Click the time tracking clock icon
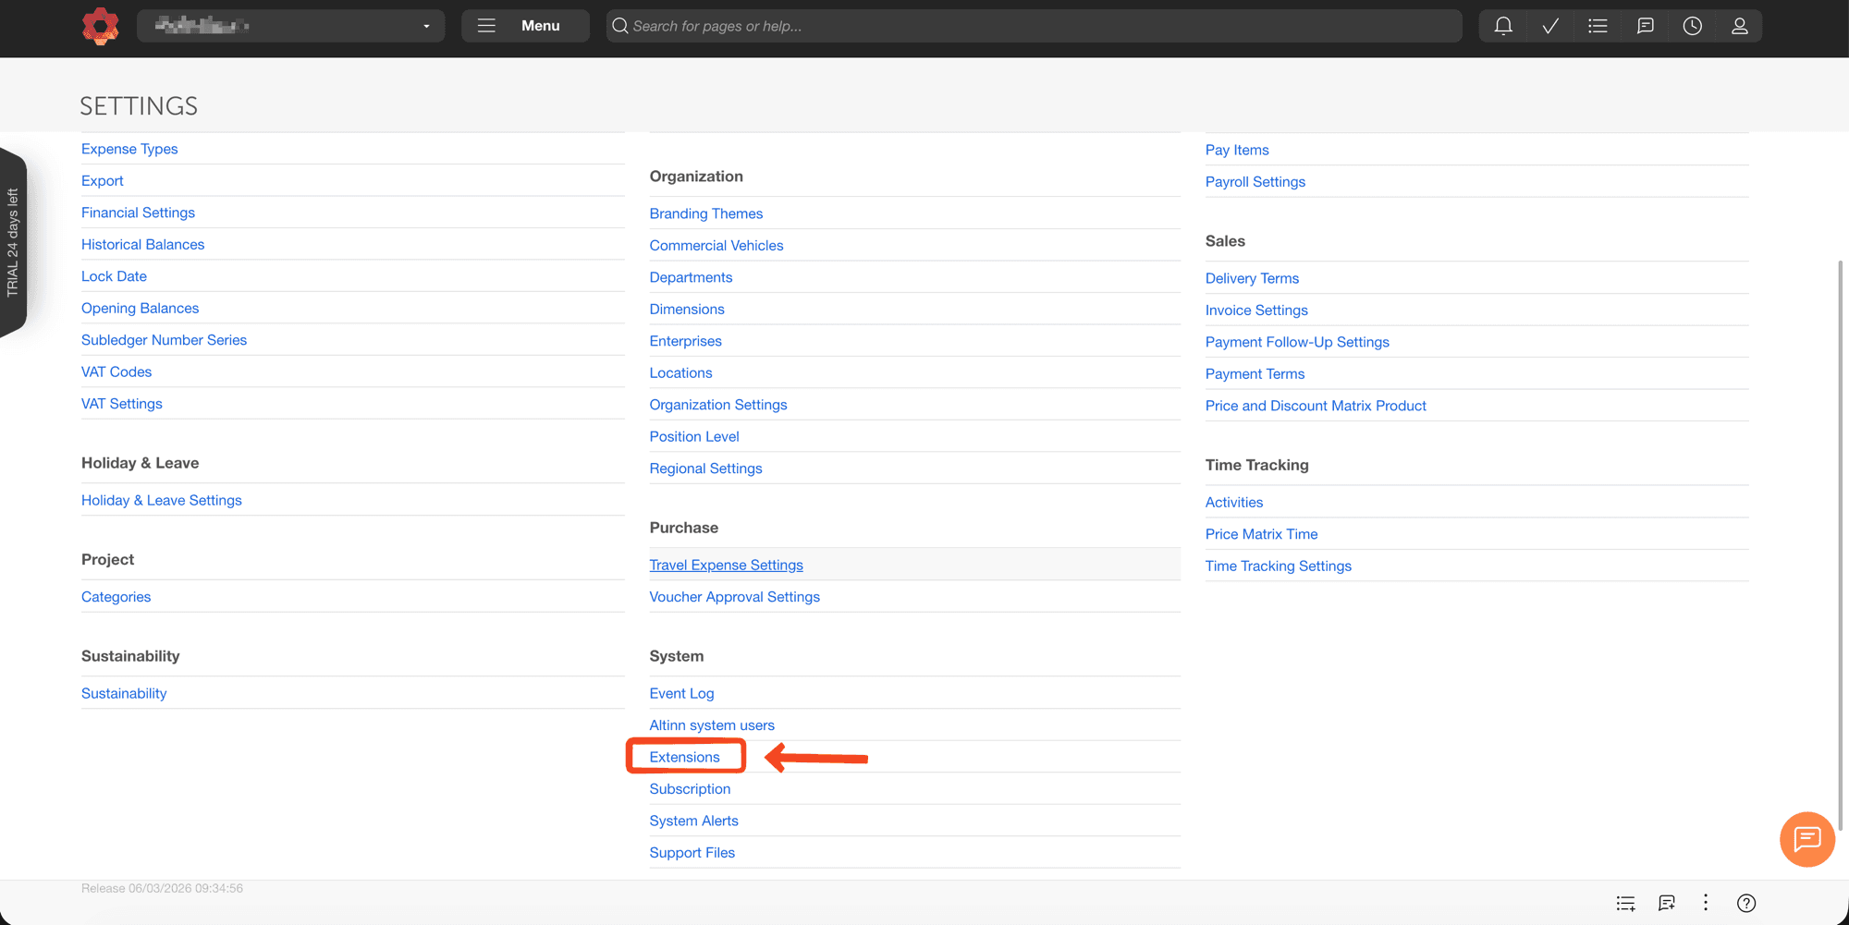 [1692, 26]
